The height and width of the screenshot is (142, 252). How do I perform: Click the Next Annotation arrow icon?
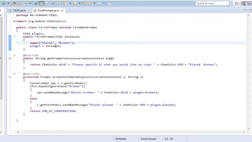pyautogui.click(x=65, y=3)
